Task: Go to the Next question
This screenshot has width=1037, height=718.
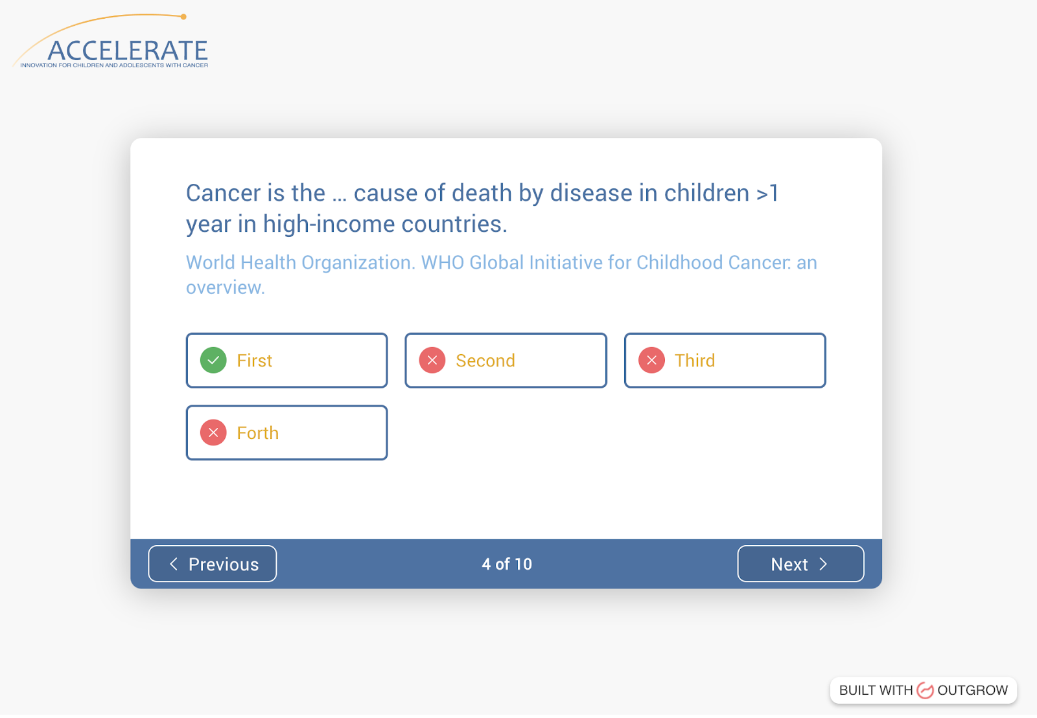Action: 800,564
